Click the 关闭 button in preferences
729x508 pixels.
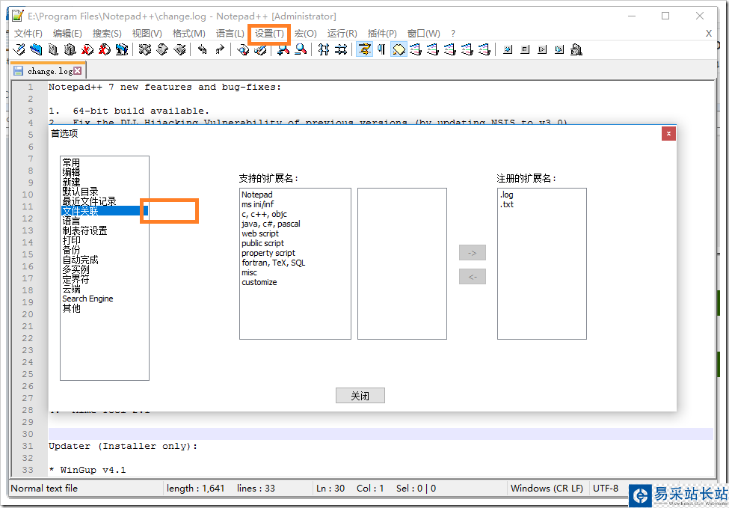point(360,396)
